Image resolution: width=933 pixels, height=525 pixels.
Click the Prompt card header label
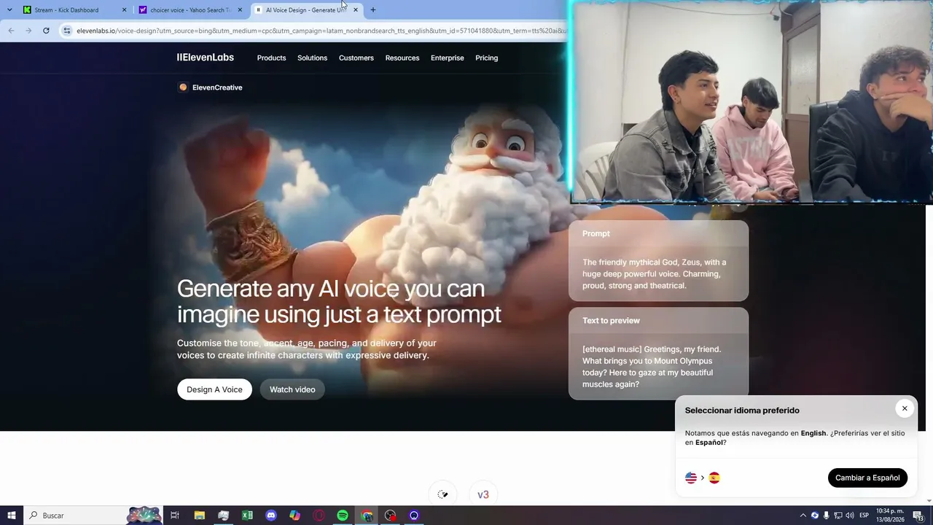pyautogui.click(x=596, y=233)
